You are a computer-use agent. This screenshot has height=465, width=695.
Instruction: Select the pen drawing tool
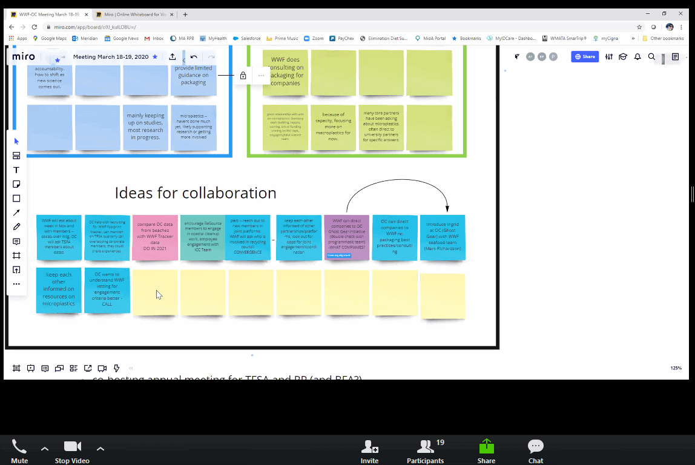[x=16, y=227]
